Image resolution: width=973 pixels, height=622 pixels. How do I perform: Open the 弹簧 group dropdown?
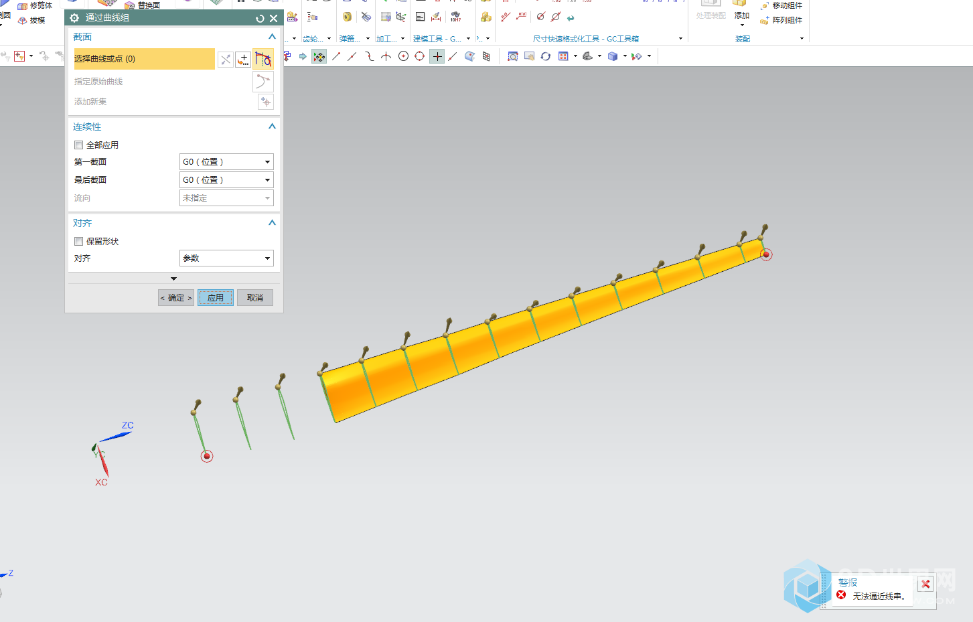coord(368,39)
